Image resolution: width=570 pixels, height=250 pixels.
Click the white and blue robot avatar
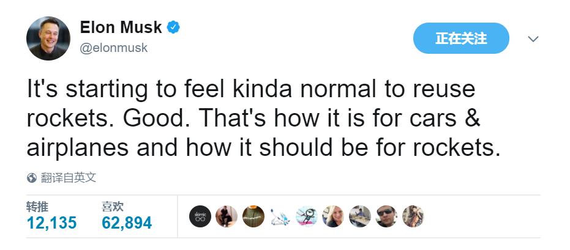(x=280, y=216)
